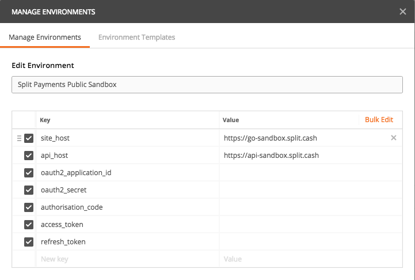Screen dimensions: 415x280
Task: Click the New key placeholder field
Action: click(x=127, y=259)
